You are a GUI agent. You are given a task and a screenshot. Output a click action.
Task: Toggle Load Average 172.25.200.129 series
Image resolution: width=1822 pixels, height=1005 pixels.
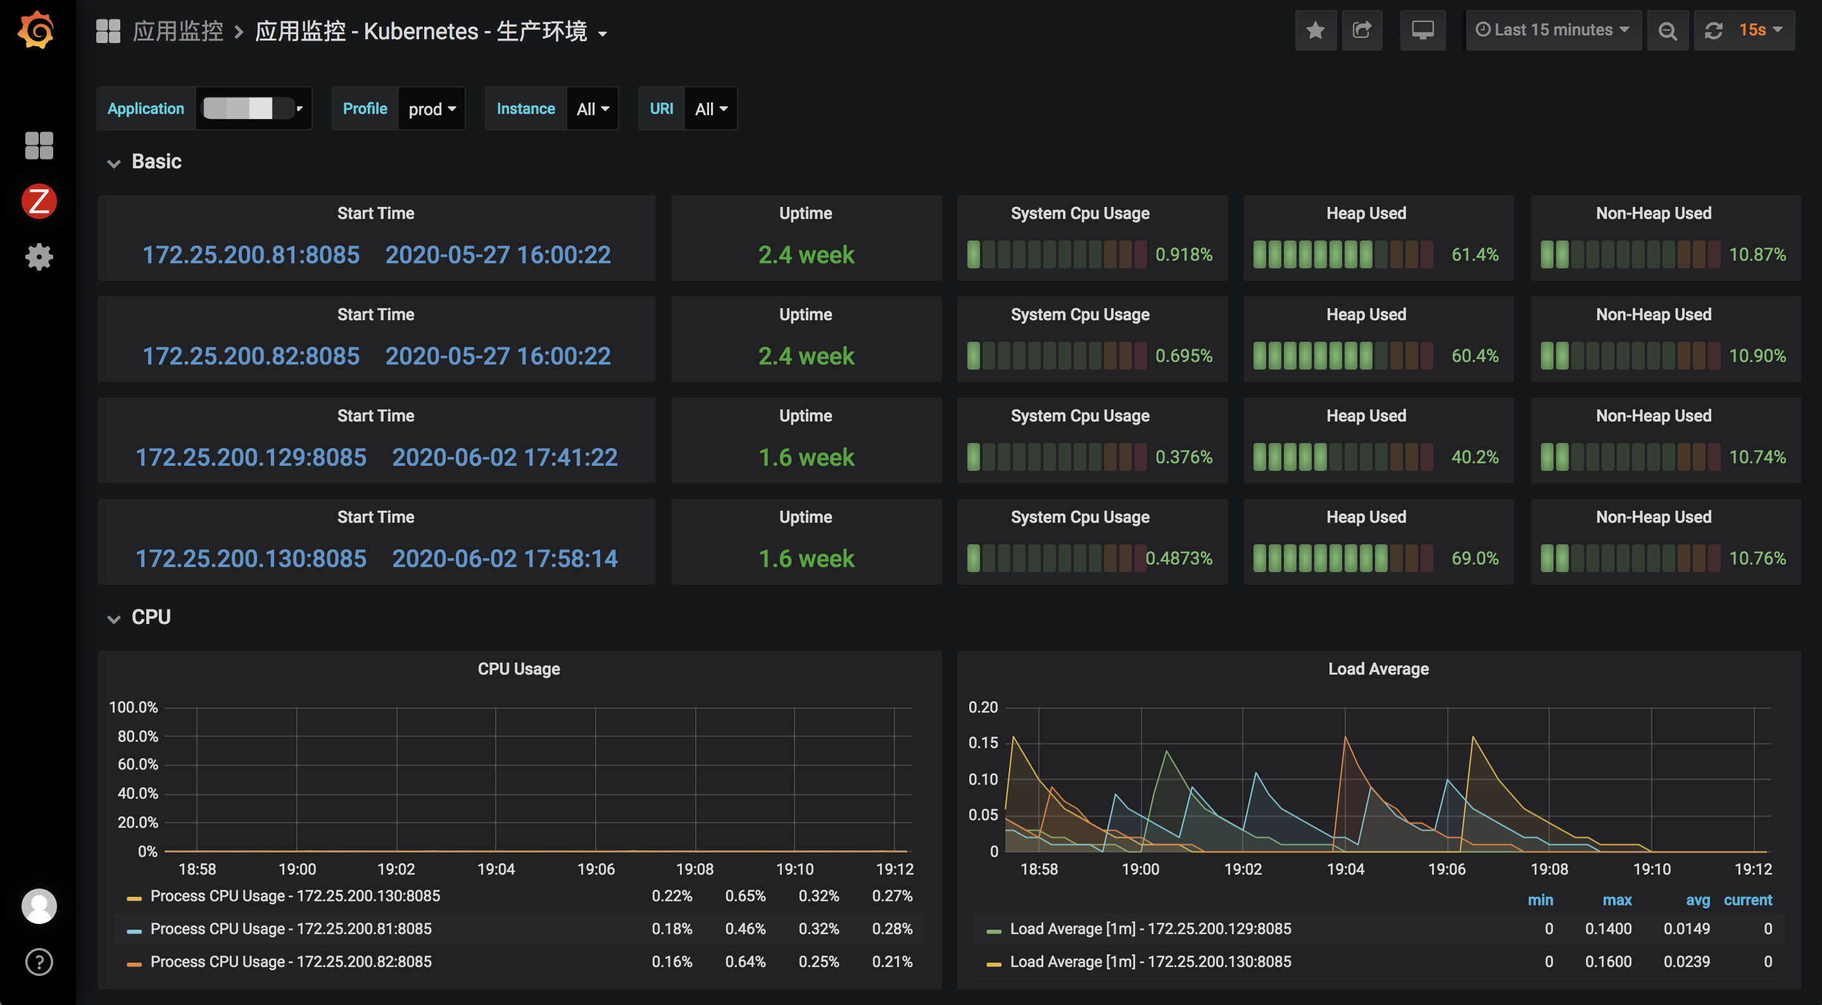pos(1150,928)
